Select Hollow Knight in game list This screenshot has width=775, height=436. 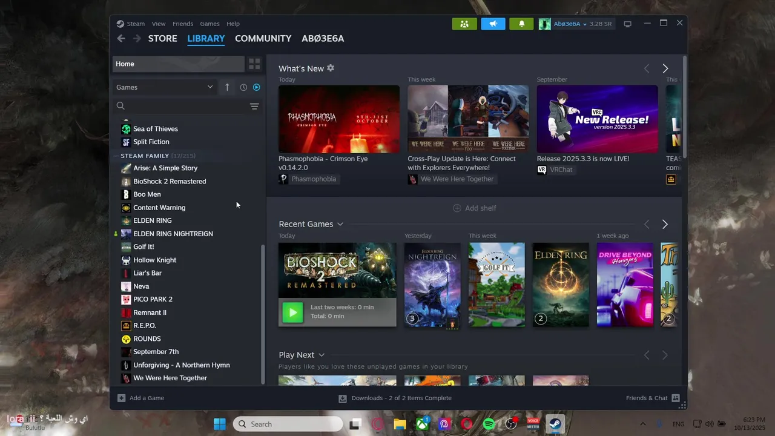tap(155, 260)
